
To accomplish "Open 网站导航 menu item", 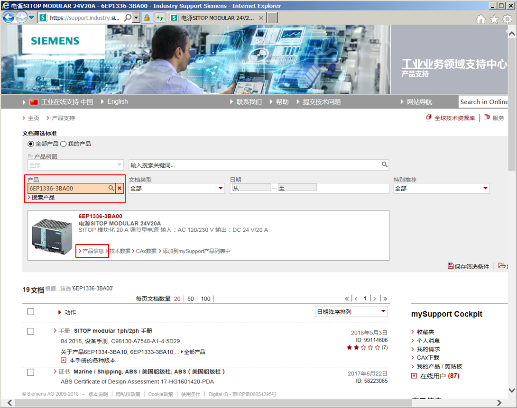I will coord(419,102).
